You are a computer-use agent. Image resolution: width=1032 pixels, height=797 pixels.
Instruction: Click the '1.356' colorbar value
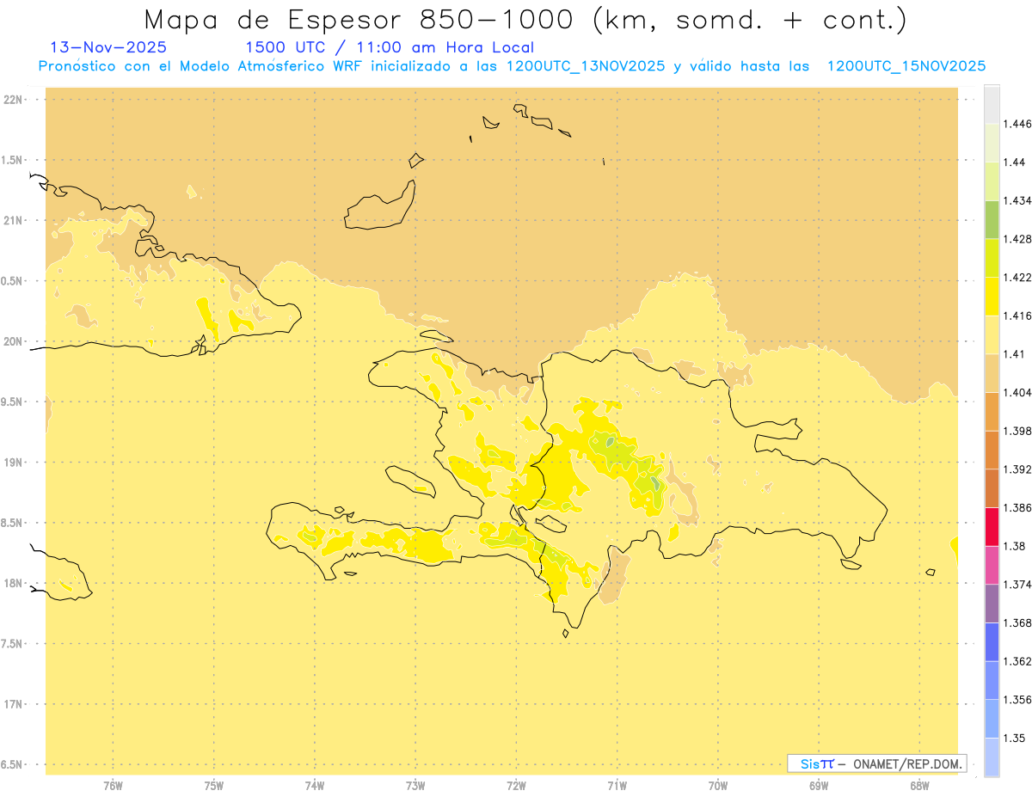1017,700
